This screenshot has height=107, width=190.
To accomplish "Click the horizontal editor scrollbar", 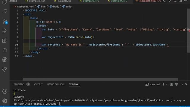I will 101,79.
